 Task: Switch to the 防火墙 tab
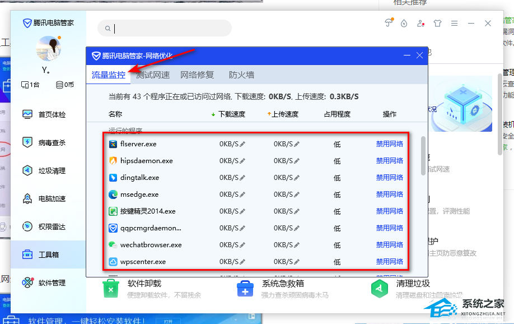click(x=241, y=75)
